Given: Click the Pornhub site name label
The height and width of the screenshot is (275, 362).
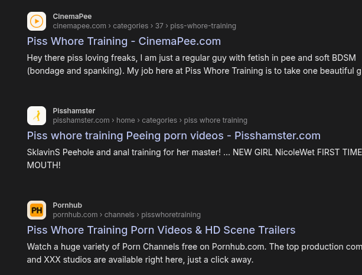Looking at the screenshot, I should [x=67, y=205].
